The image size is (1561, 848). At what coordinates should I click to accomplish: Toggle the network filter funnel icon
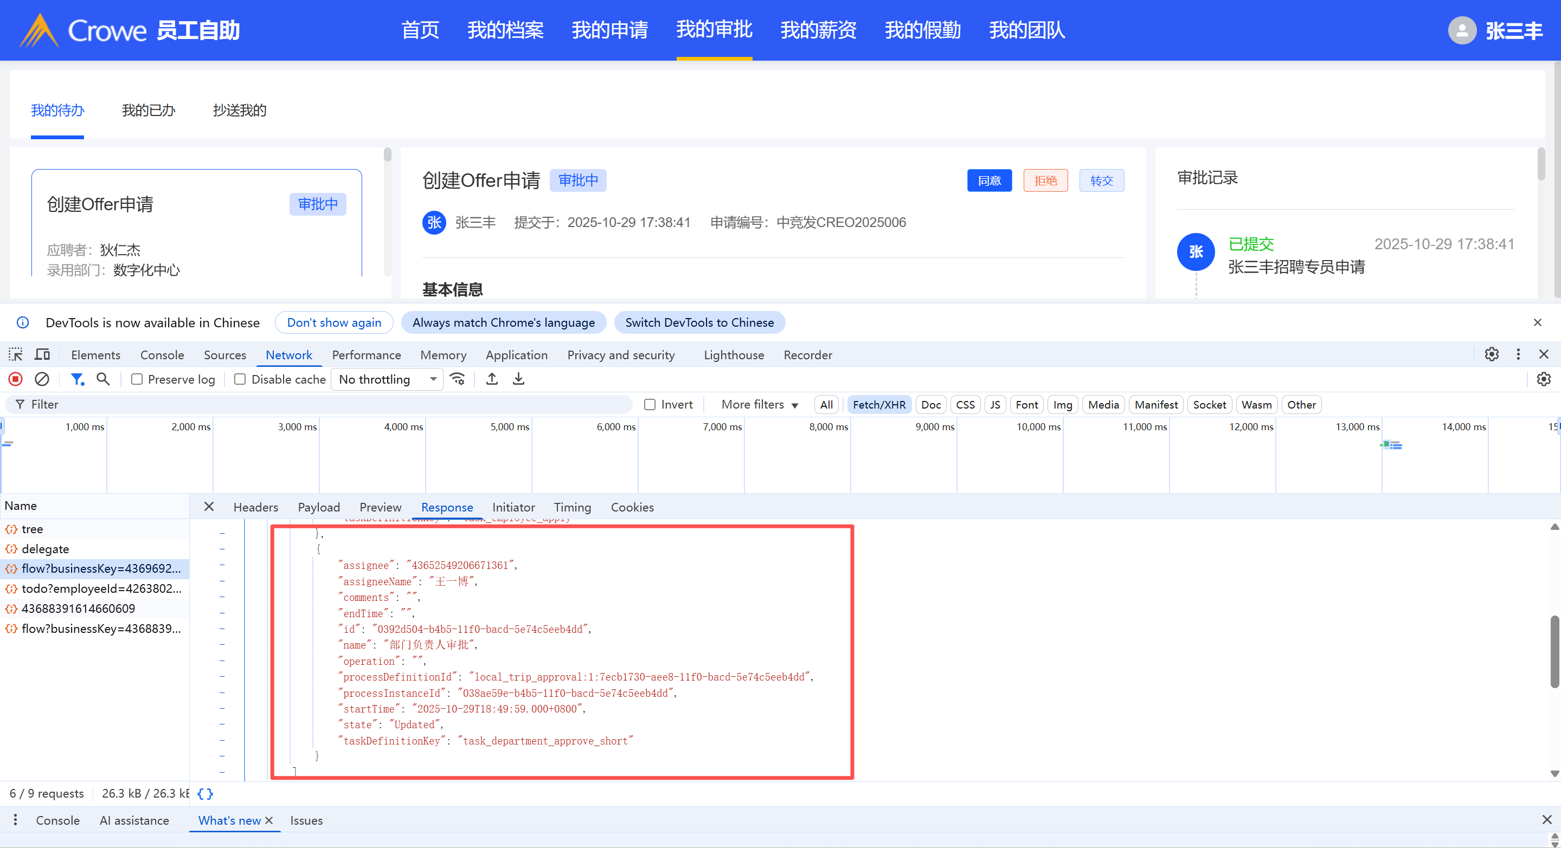click(x=76, y=379)
